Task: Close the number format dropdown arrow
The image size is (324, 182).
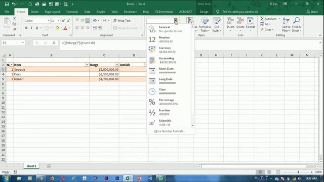Action: pyautogui.click(x=176, y=21)
